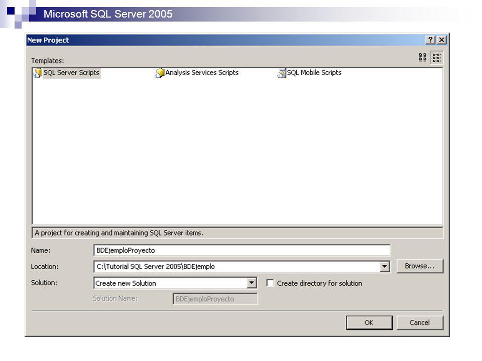Screen dimensions: 482x361
Task: Click the disabled Solution Name field
Action: (x=215, y=299)
